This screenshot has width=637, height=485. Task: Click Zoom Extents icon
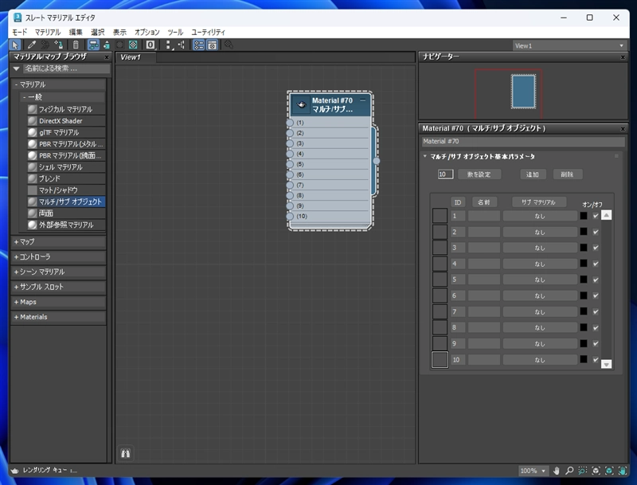(x=596, y=471)
